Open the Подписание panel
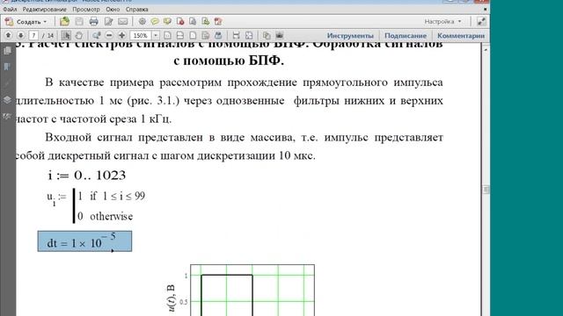 pyautogui.click(x=406, y=35)
